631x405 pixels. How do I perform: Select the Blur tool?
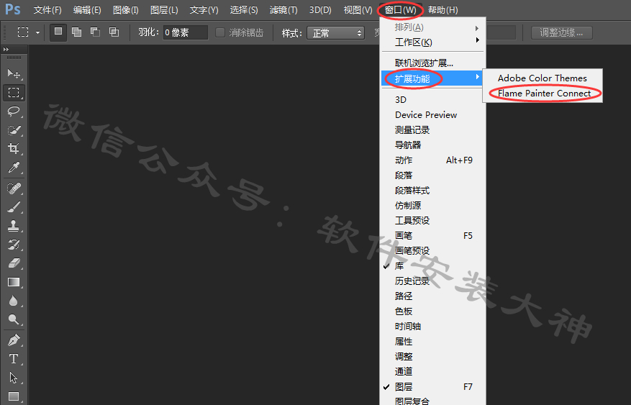(14, 301)
